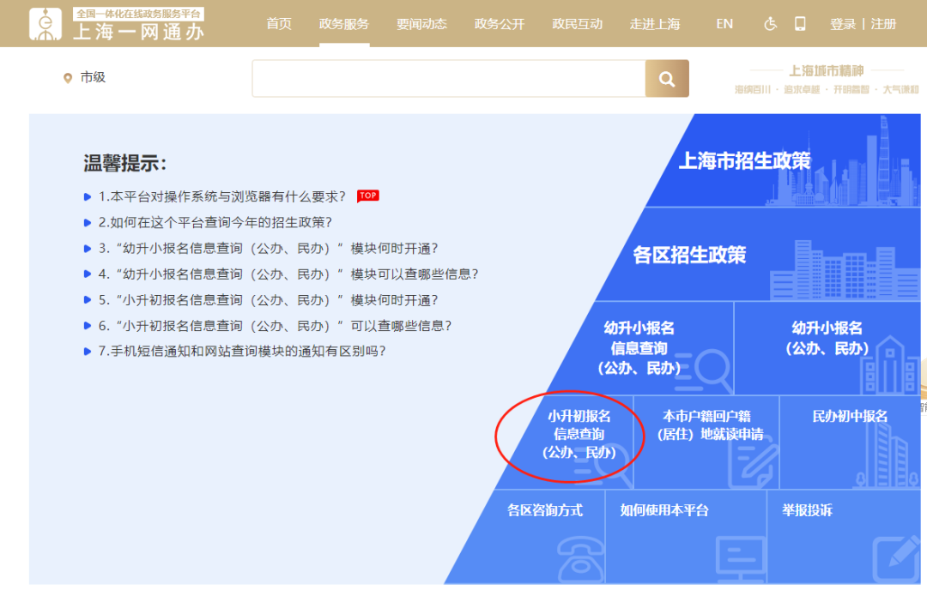Open 要闻动态 in navigation bar
This screenshot has height=590, width=927.
pyautogui.click(x=421, y=24)
